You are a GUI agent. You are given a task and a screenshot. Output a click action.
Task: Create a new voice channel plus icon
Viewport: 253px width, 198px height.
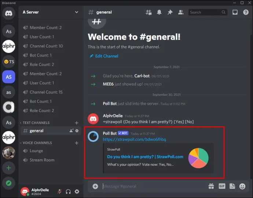(77, 143)
